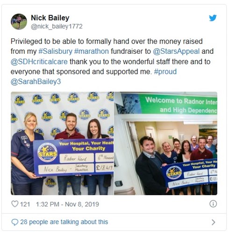
Task: Visit the @SDHcriticalcare mention
Action: coord(39,61)
